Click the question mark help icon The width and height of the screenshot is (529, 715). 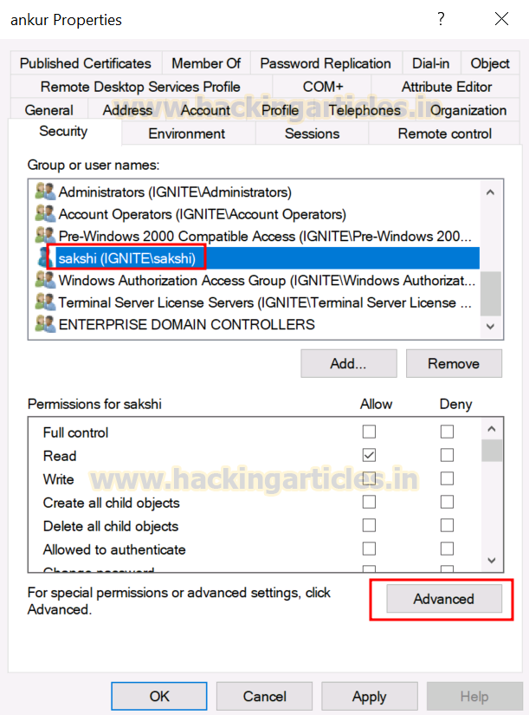(441, 19)
